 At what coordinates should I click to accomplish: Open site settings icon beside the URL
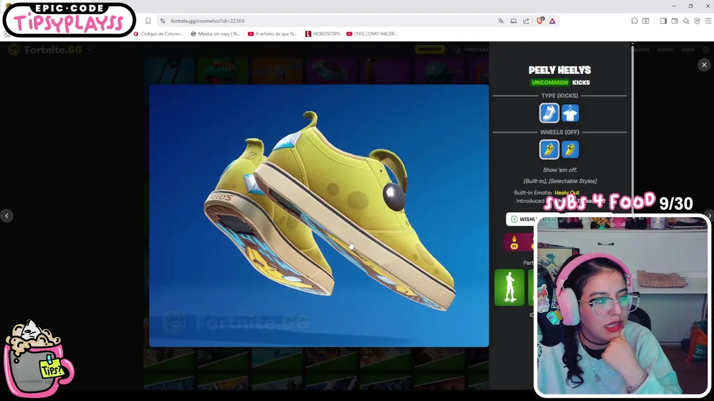pyautogui.click(x=162, y=21)
